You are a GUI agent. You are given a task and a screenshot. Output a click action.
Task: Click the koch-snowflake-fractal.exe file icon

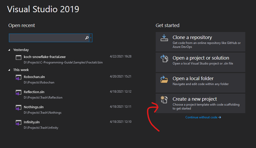click(x=19, y=57)
